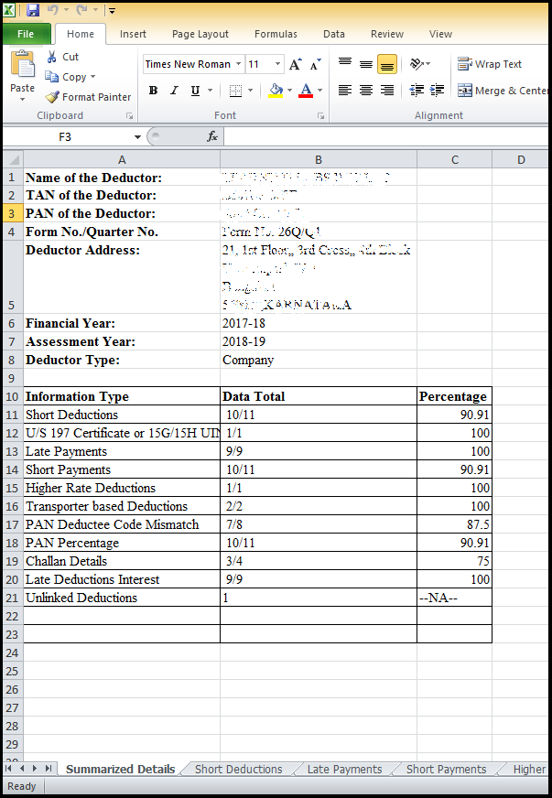The width and height of the screenshot is (552, 798).
Task: Switch to the Insert tab
Action: (x=133, y=34)
